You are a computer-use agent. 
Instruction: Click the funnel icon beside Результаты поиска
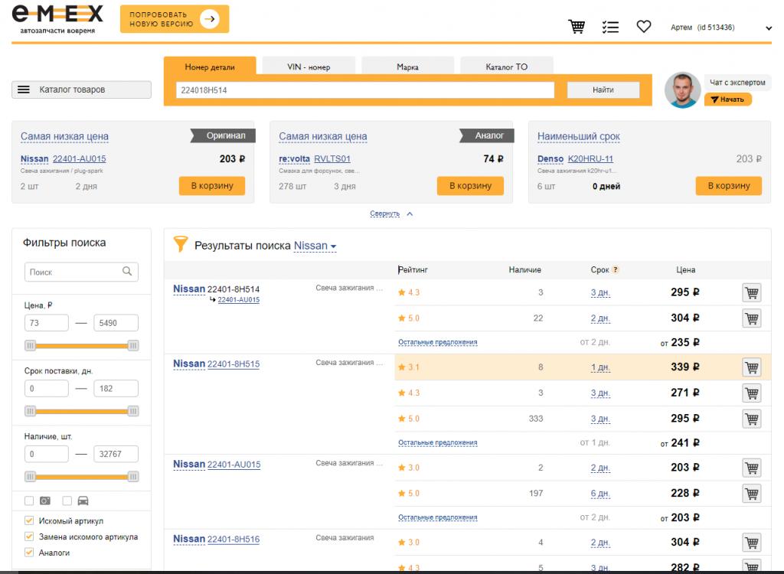click(180, 243)
